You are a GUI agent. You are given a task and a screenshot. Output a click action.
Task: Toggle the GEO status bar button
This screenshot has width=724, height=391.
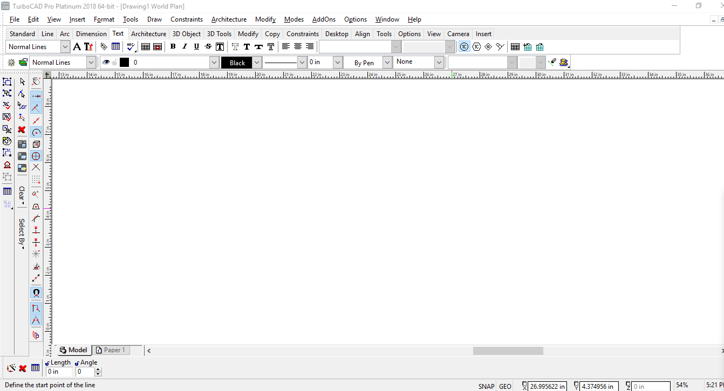pyautogui.click(x=505, y=386)
